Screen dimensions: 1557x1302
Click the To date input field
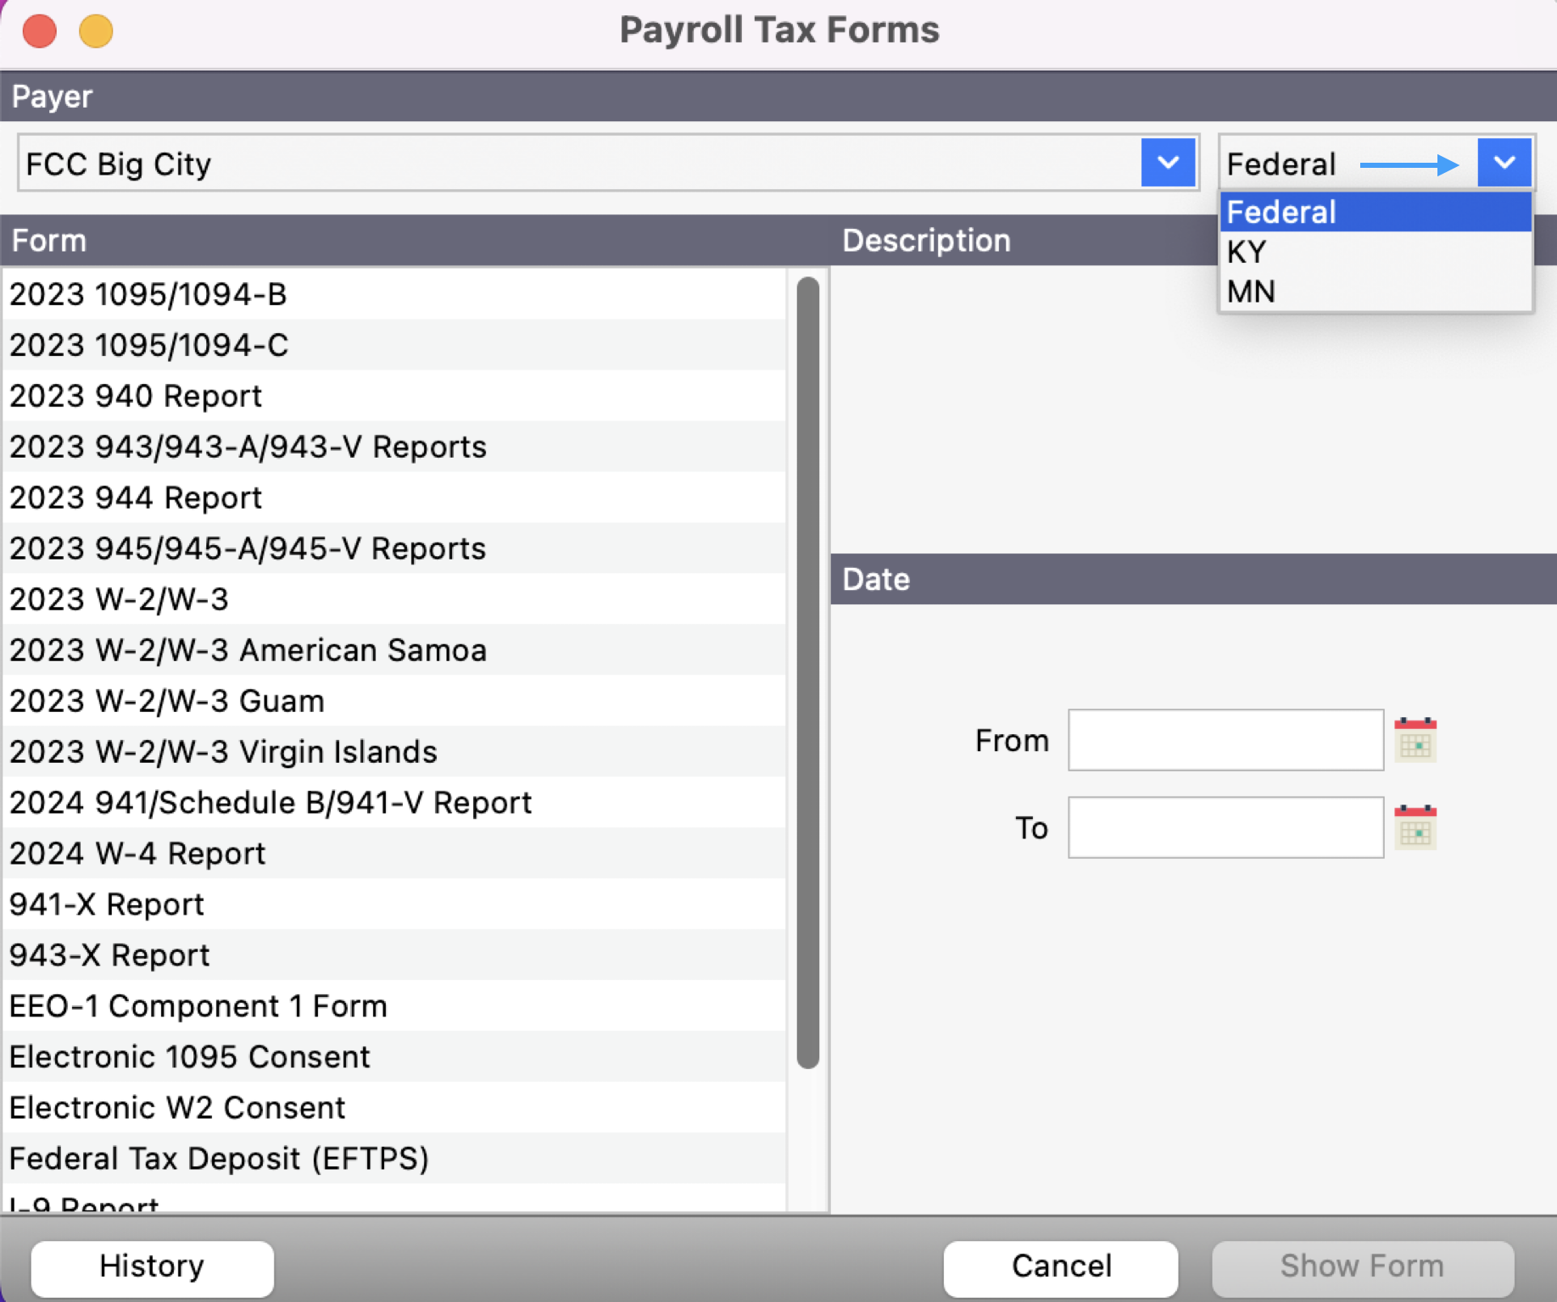click(1225, 827)
